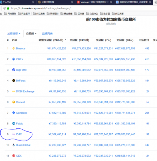This screenshot has height=161, width=157.
Task: Click the Coineal logo icon
Action: click(x=13, y=102)
